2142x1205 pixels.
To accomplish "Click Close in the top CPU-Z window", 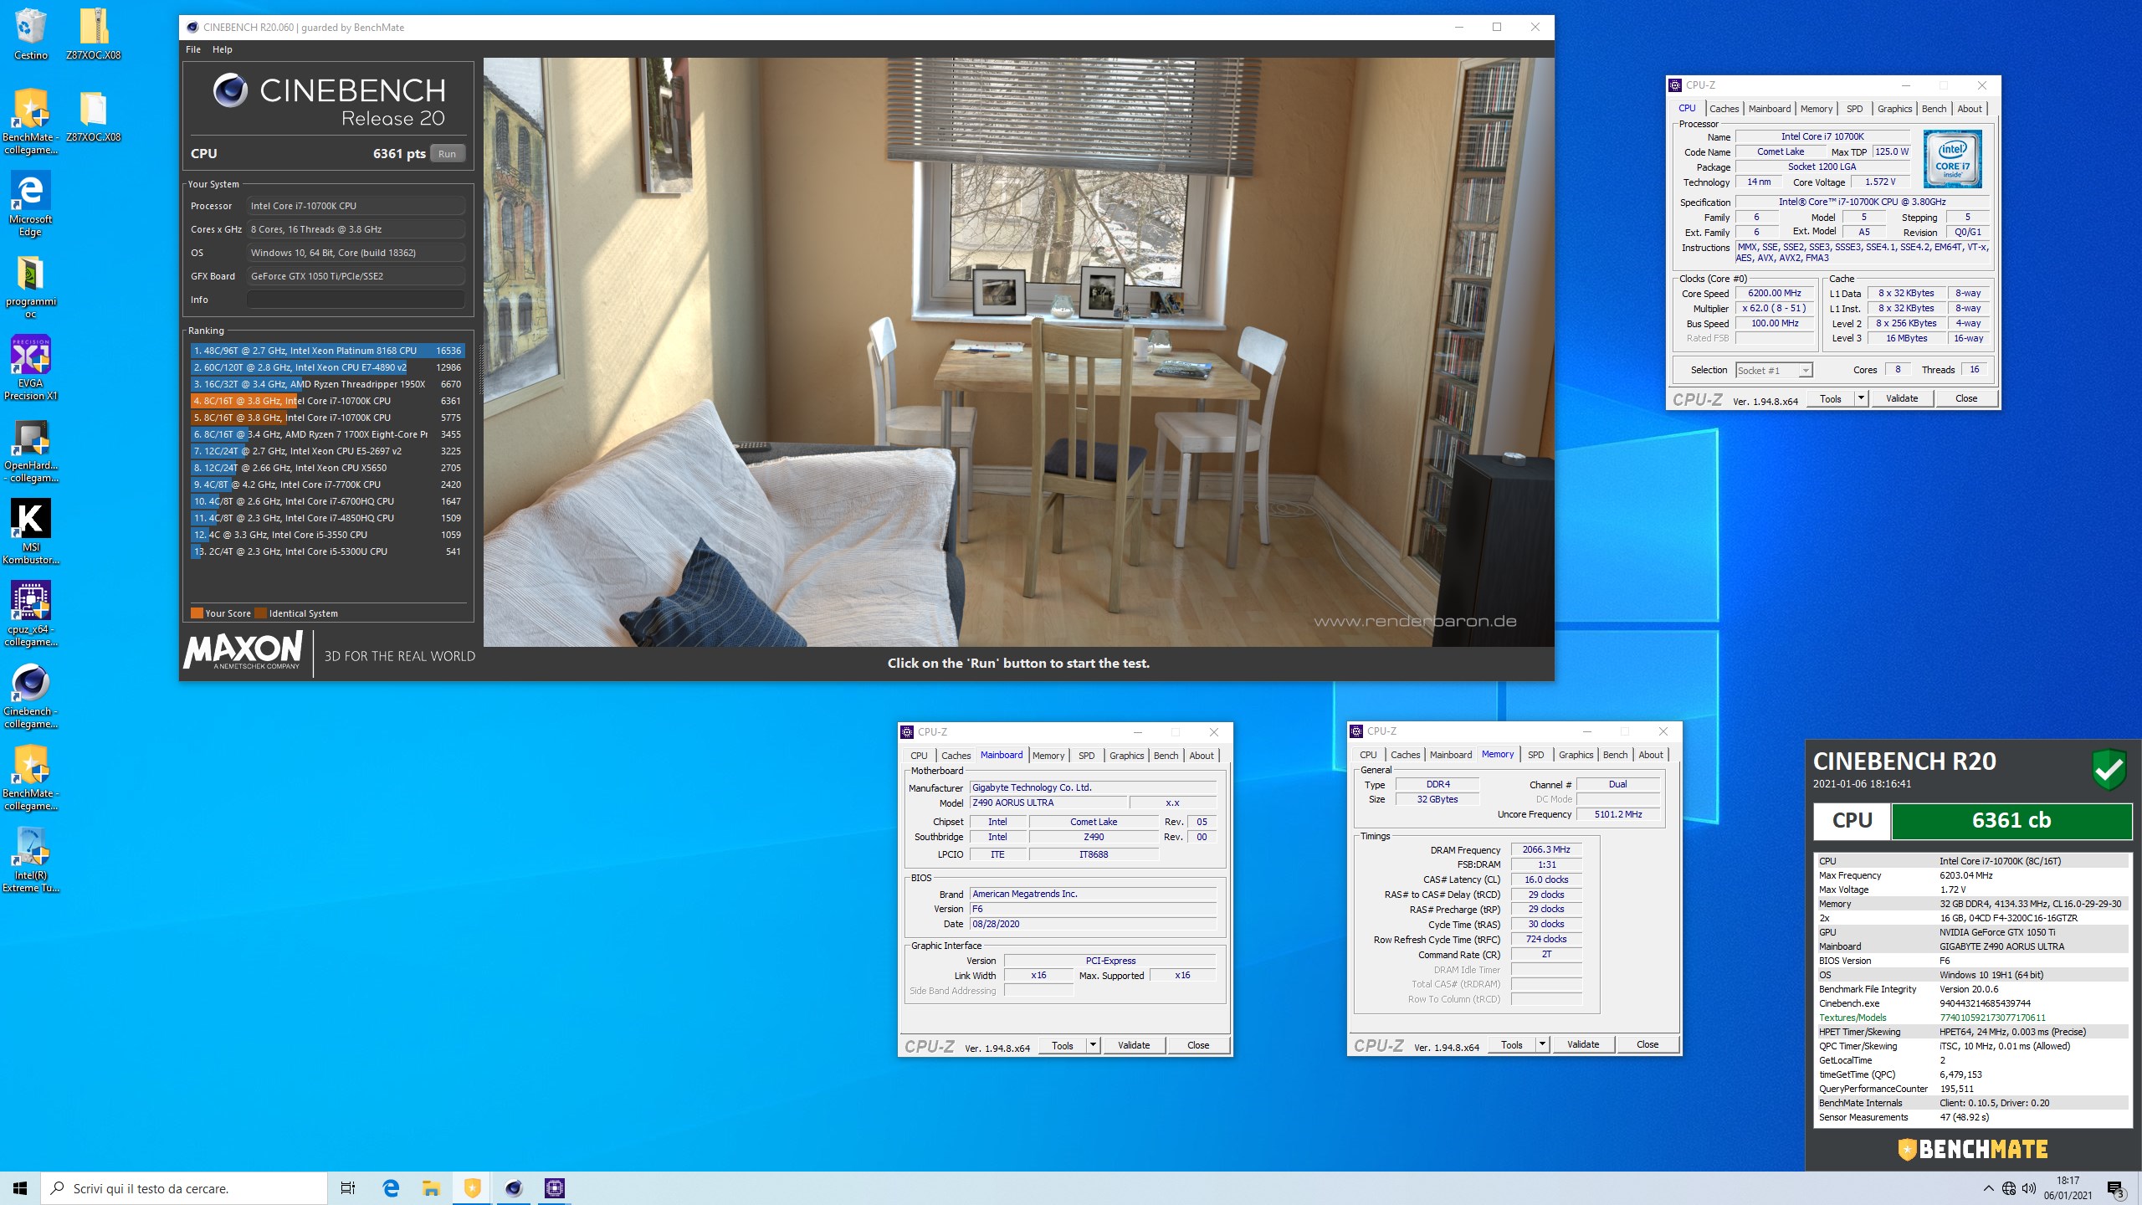I will tap(1966, 398).
